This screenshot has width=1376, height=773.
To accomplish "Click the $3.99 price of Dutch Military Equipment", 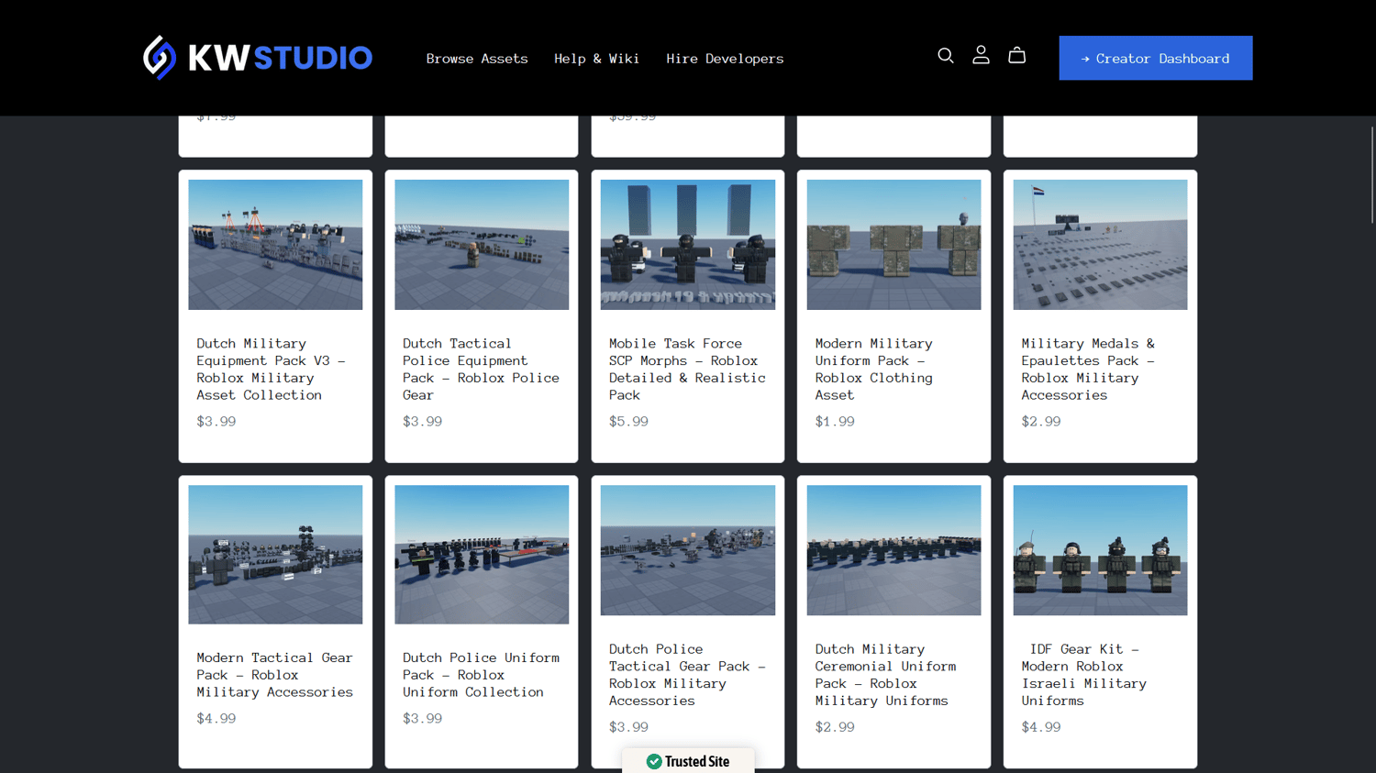I will coord(216,422).
